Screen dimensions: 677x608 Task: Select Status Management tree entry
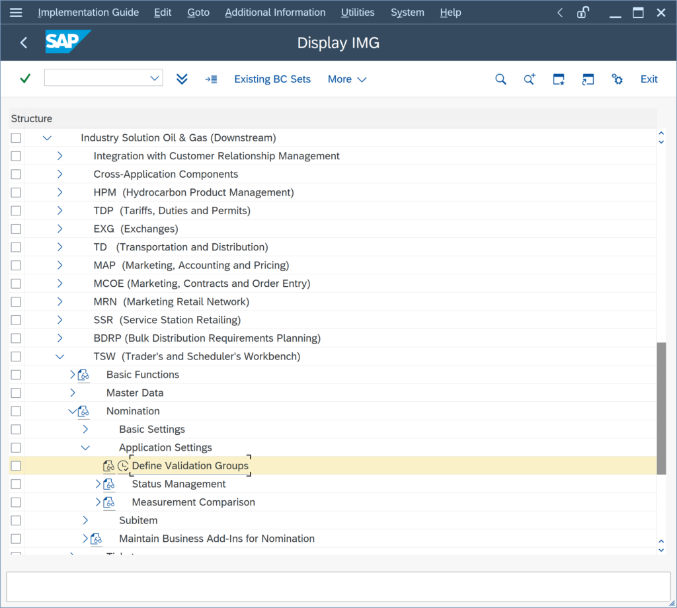coord(179,484)
